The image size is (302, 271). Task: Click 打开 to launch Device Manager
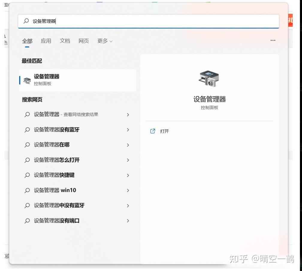tap(164, 131)
